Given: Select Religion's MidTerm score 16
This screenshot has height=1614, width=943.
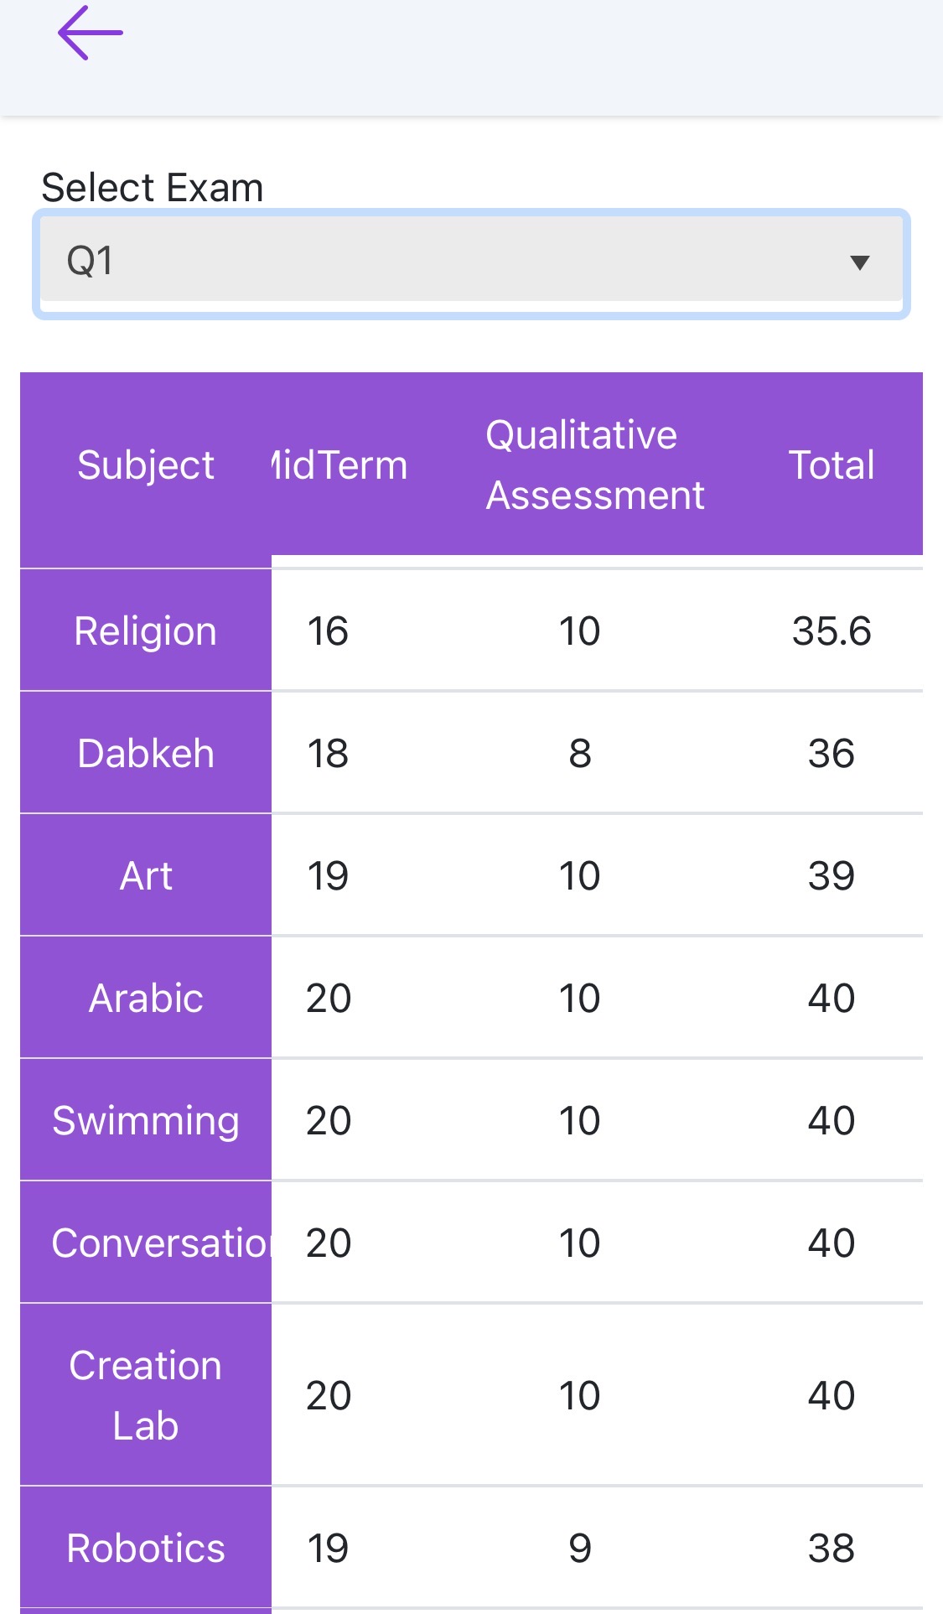Looking at the screenshot, I should coord(328,631).
